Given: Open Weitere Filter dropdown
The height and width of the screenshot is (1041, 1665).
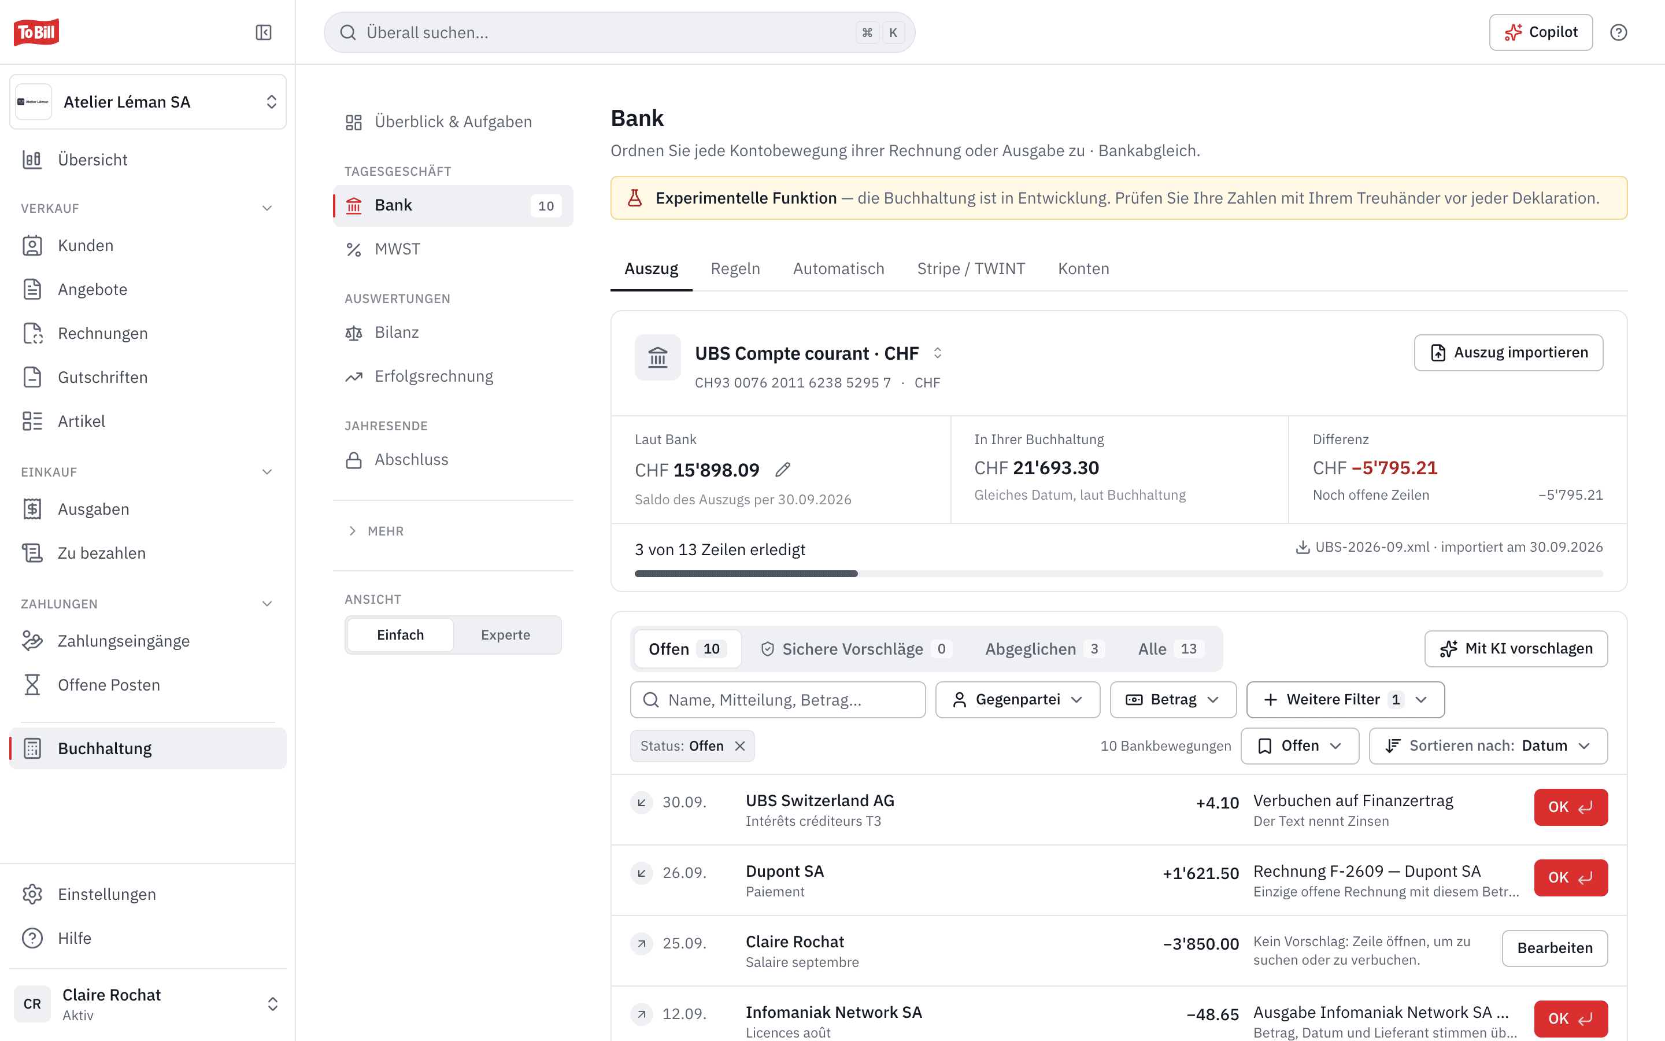Looking at the screenshot, I should tap(1345, 700).
